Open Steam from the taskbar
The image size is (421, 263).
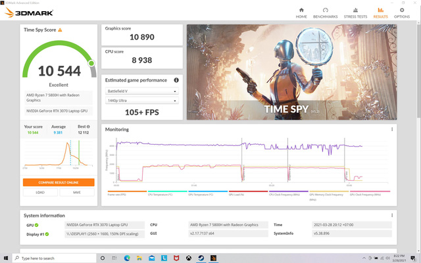tap(201, 258)
